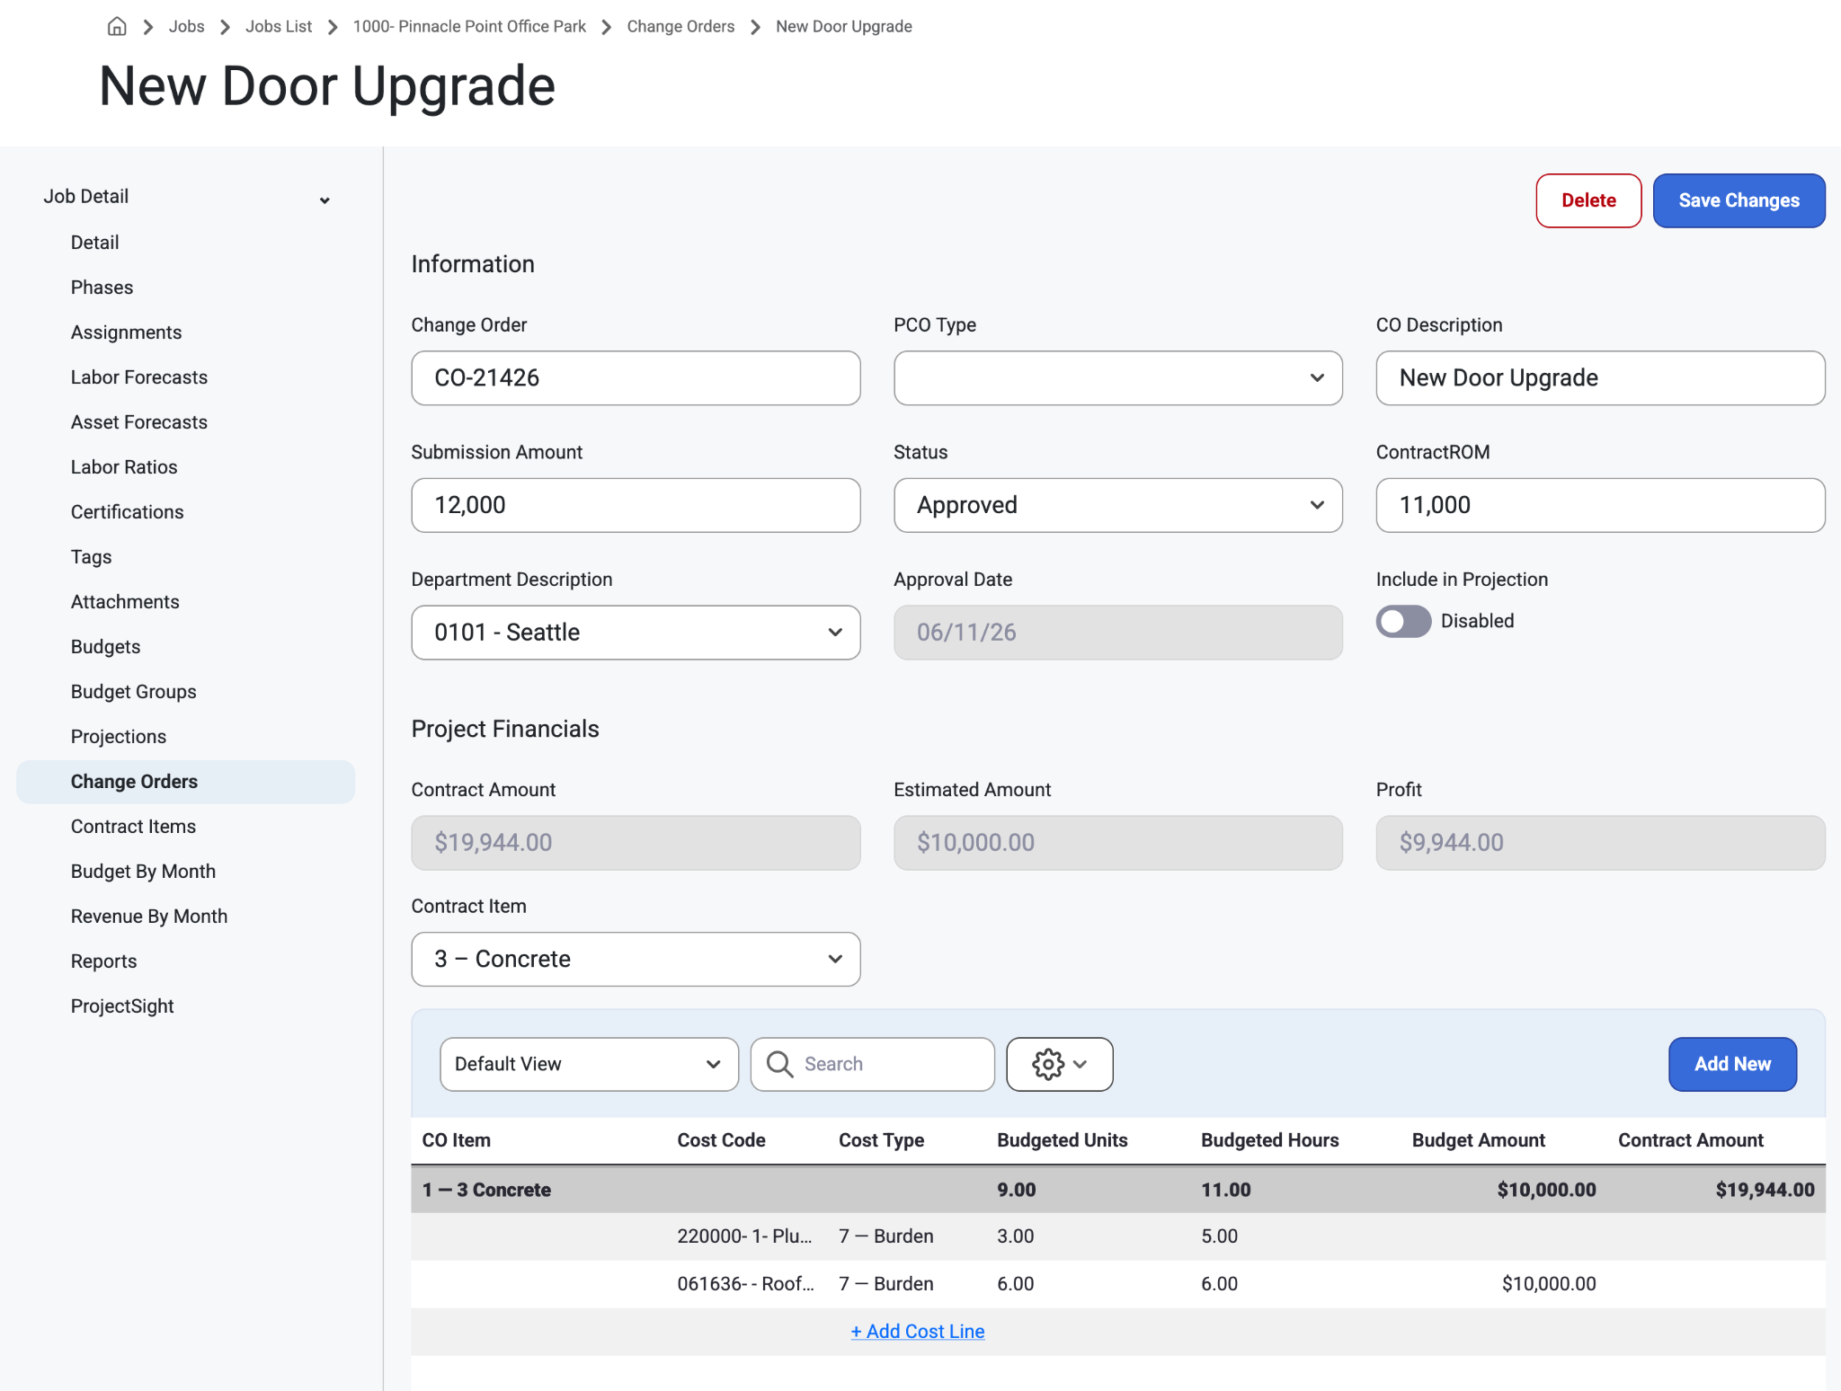
Task: Open the Status dropdown showing Approved
Action: click(1117, 505)
